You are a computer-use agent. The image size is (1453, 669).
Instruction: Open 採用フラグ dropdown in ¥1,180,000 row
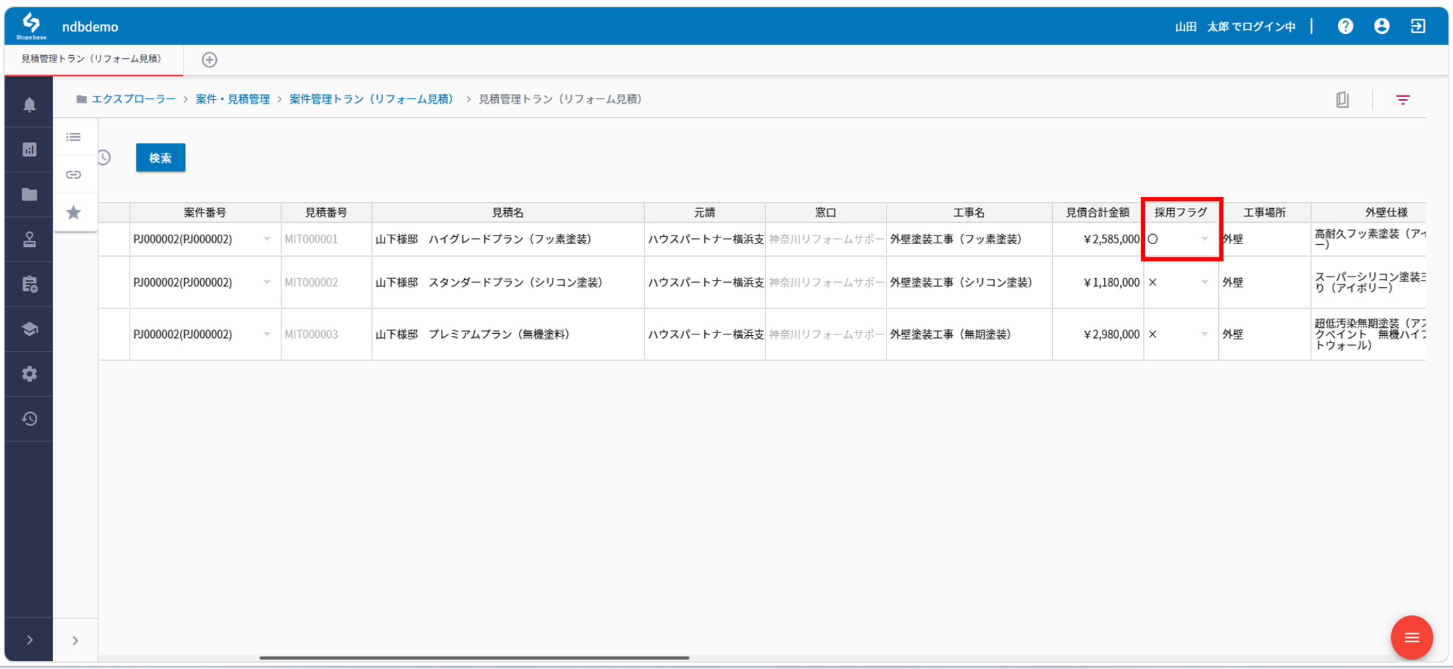point(1204,282)
